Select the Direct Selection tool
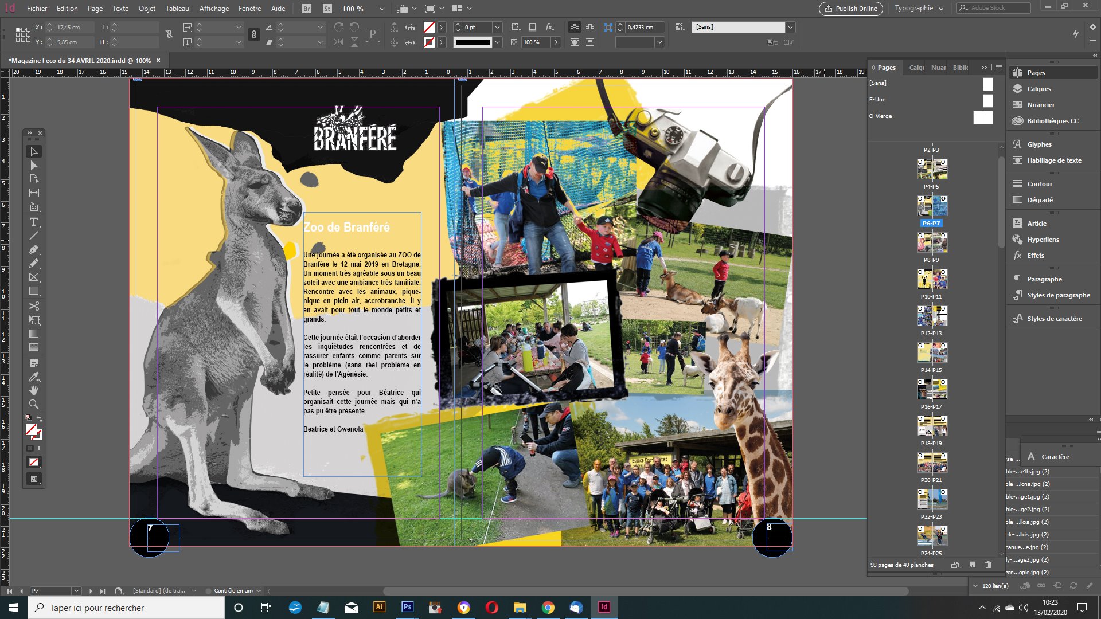 coord(34,165)
